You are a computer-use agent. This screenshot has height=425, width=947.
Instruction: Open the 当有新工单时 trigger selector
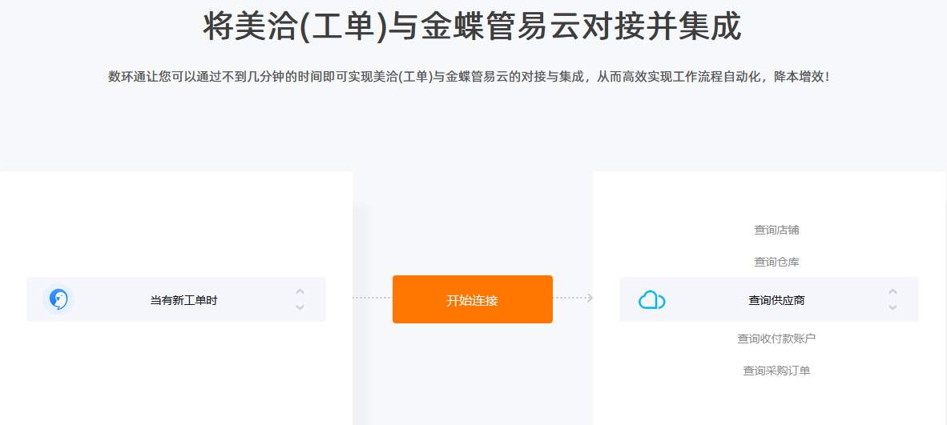click(x=176, y=299)
